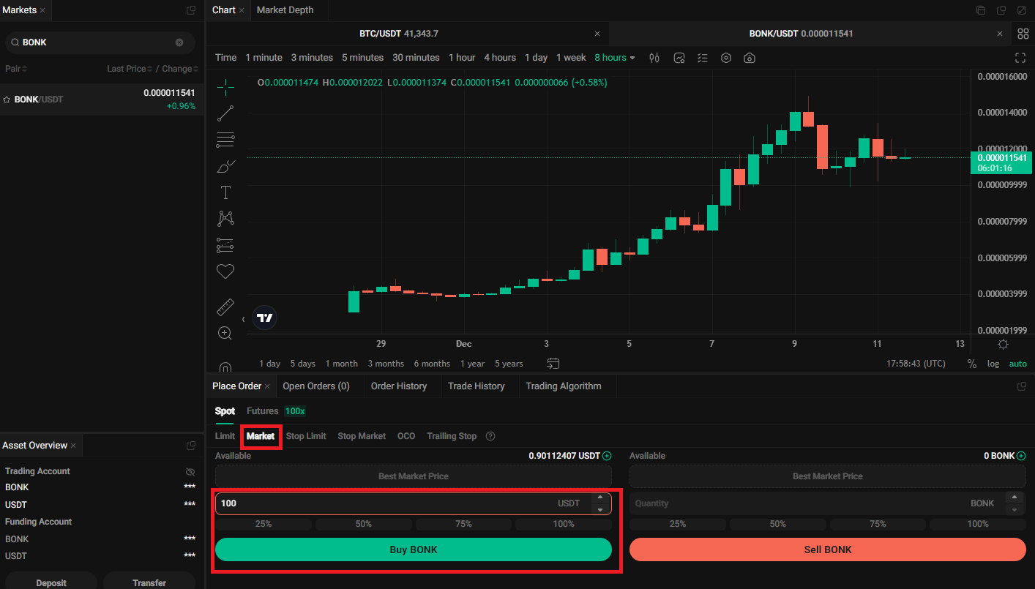
Task: Switch to Futures 100x trading
Action: pyautogui.click(x=276, y=411)
